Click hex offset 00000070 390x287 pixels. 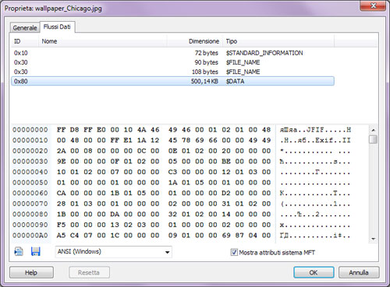(x=30, y=204)
